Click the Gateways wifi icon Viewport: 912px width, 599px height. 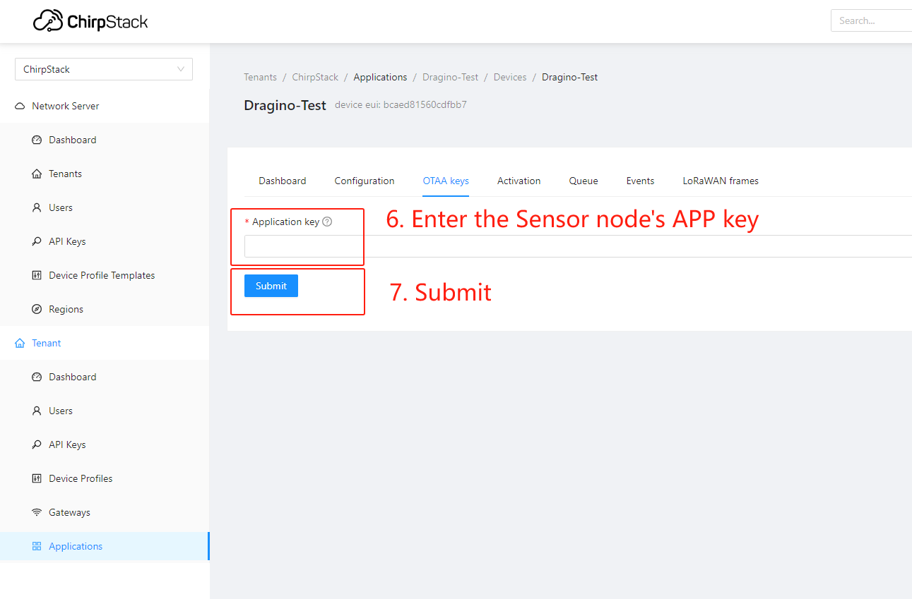click(x=37, y=512)
